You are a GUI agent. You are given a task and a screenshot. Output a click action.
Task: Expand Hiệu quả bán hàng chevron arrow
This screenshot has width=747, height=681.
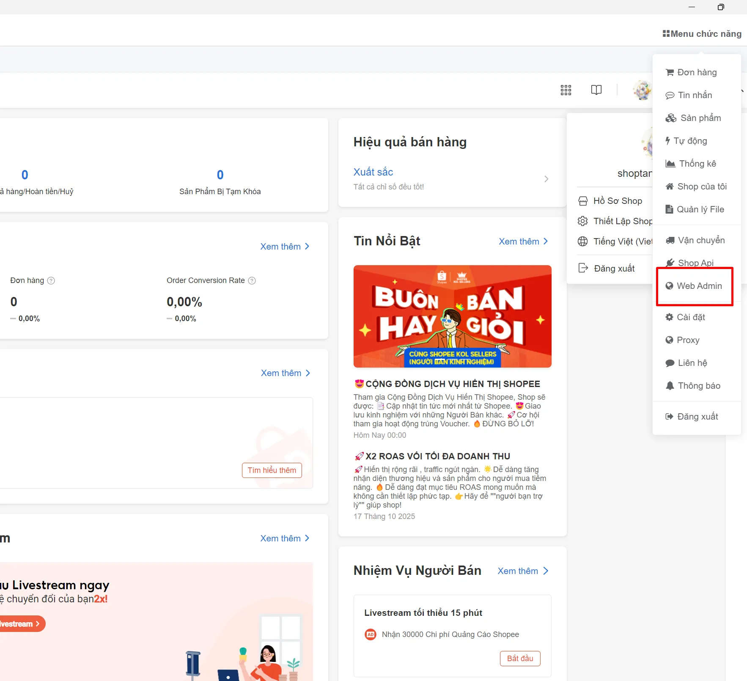point(547,179)
